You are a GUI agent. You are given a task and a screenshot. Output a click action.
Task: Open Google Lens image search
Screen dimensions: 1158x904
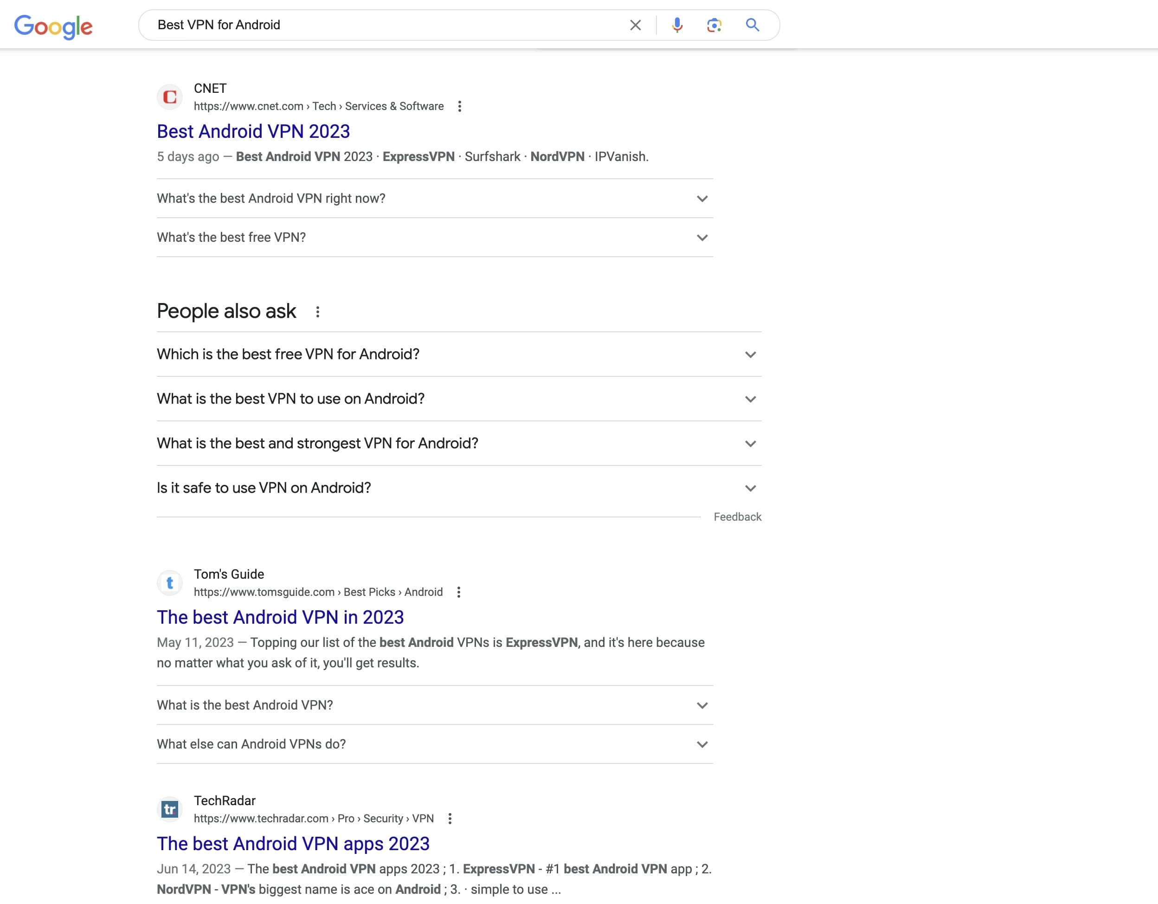pos(714,25)
